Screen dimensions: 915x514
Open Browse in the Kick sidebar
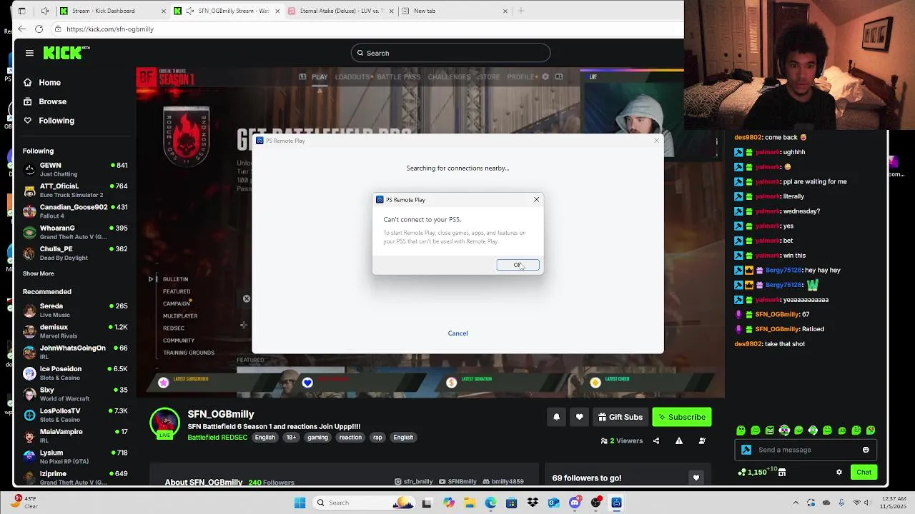45,101
